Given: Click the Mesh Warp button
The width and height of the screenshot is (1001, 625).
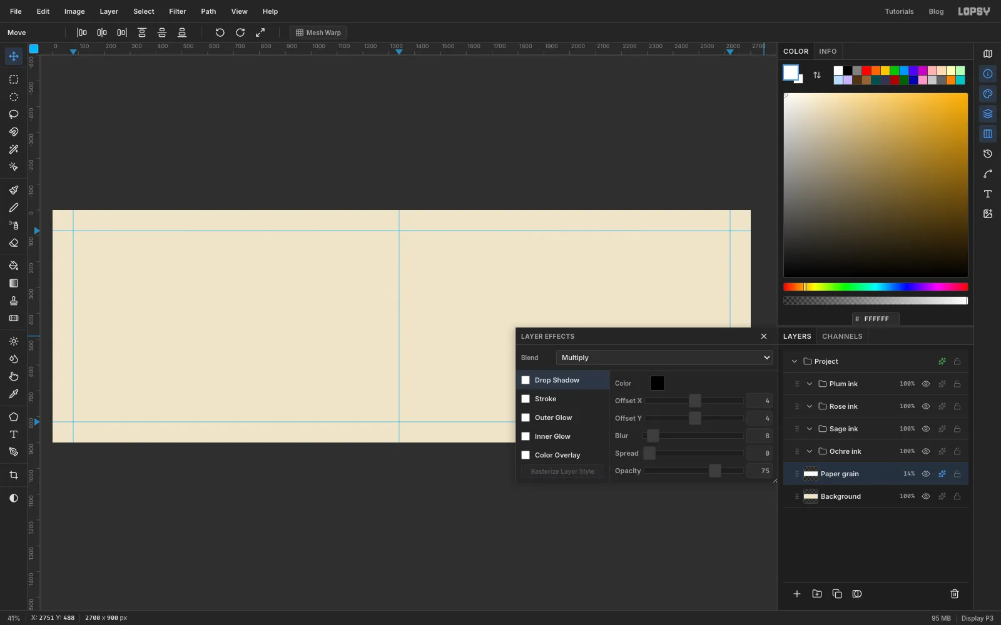Looking at the screenshot, I should [318, 32].
